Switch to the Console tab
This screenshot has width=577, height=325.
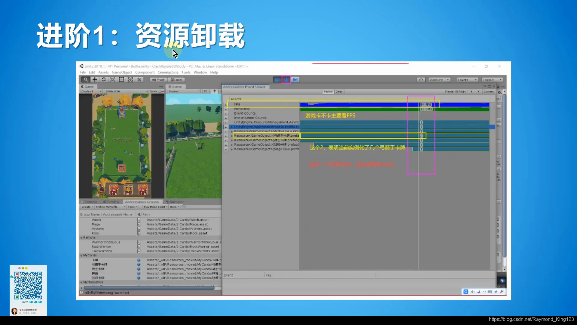pyautogui.click(x=89, y=202)
